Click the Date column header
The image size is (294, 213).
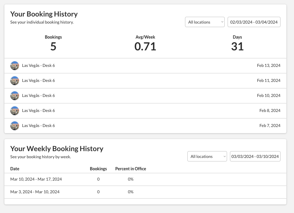click(x=15, y=169)
